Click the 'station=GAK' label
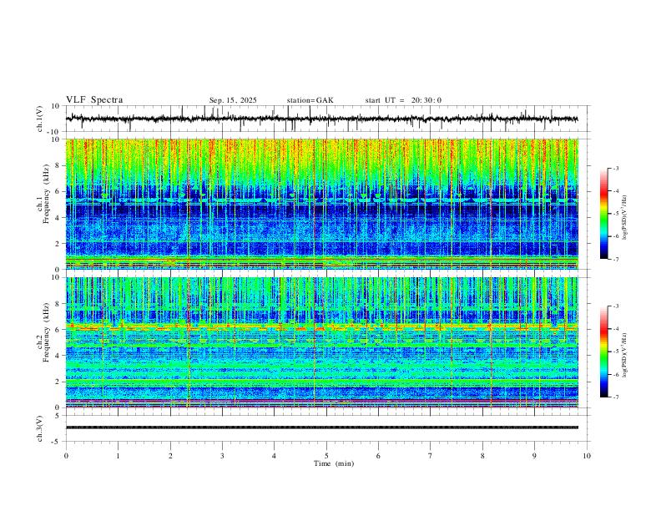The width and height of the screenshot is (661, 511). 310,100
